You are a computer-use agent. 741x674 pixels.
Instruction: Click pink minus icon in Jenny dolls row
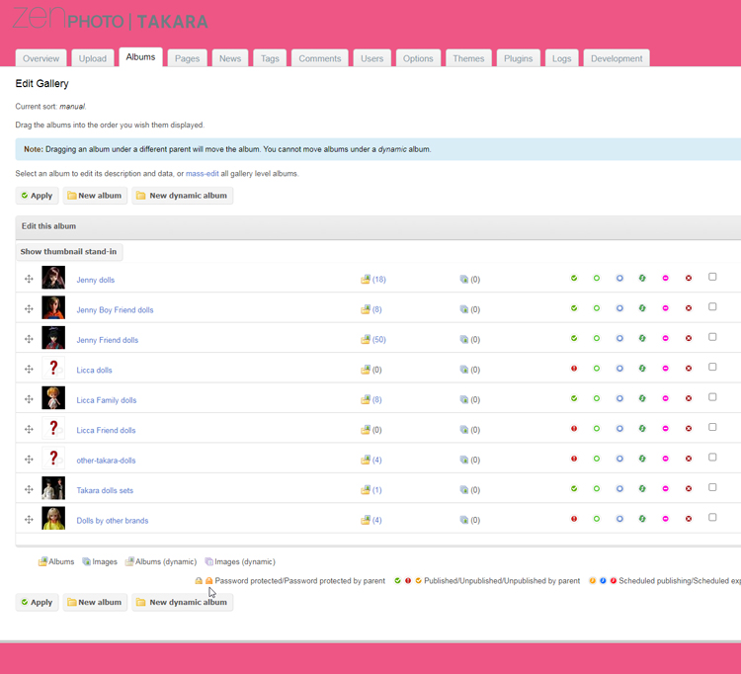click(665, 278)
